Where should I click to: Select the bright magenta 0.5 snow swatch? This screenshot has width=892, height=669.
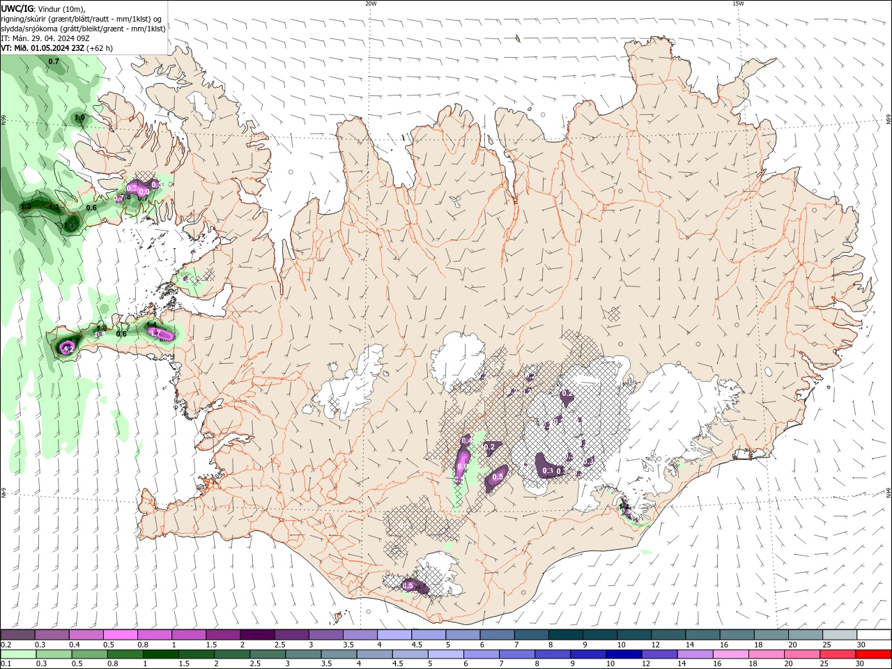120,635
